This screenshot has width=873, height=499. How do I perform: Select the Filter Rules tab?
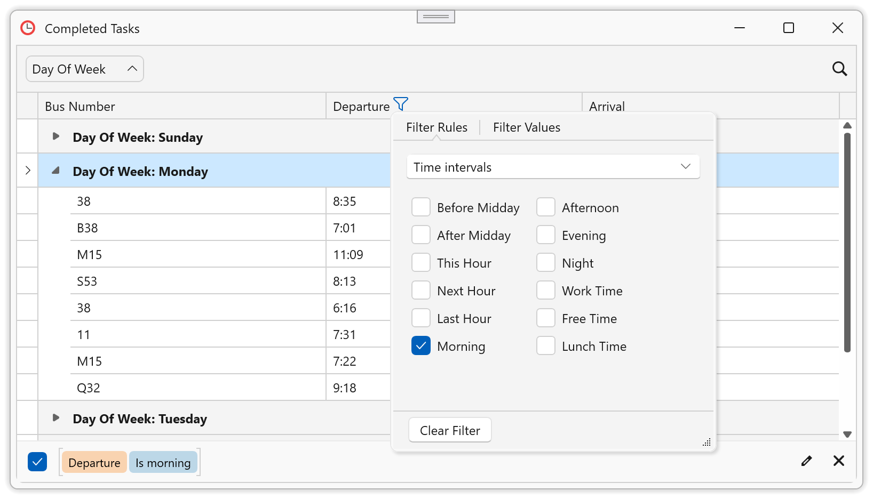436,127
